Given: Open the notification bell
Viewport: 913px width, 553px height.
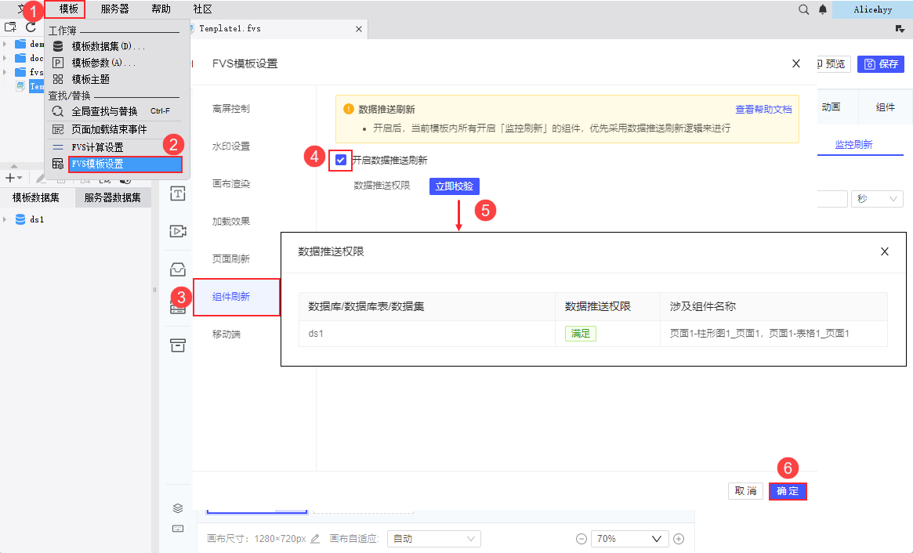Looking at the screenshot, I should click(823, 9).
